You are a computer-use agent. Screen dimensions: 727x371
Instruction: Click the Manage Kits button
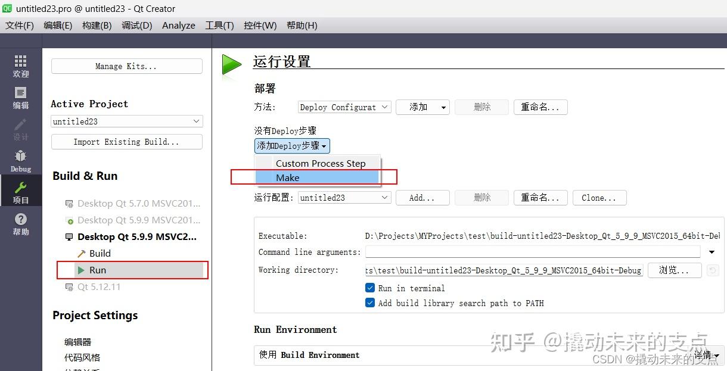click(x=126, y=66)
